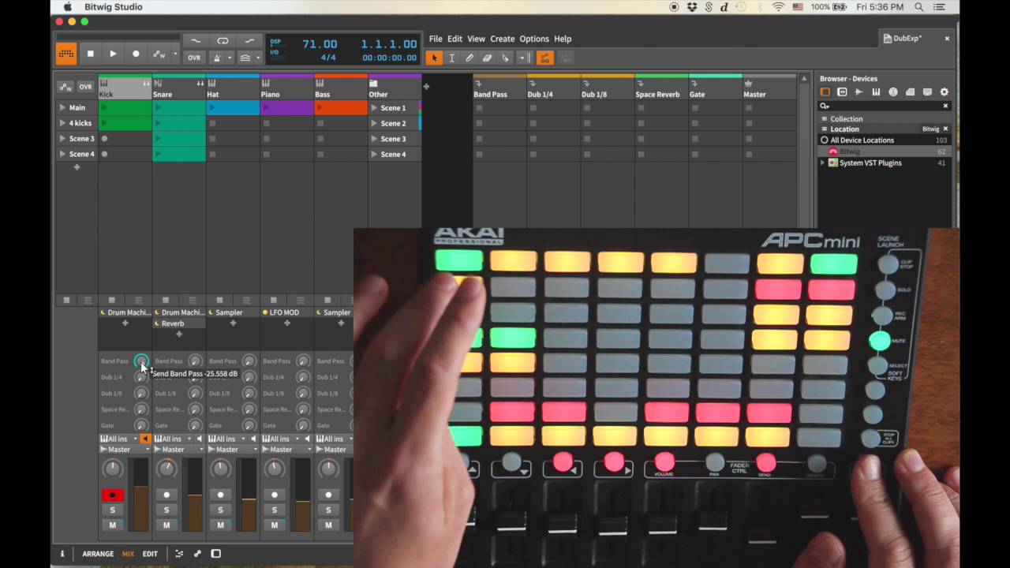Select the time selection tool
The width and height of the screenshot is (1010, 568).
tap(451, 58)
